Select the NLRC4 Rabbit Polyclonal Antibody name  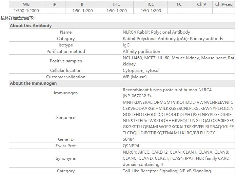tap(156, 32)
